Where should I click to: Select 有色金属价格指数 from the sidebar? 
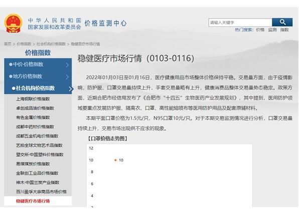[x=33, y=117]
